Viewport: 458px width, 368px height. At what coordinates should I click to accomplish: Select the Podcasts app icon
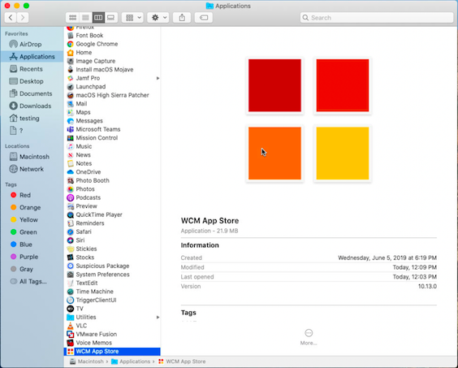coord(70,197)
